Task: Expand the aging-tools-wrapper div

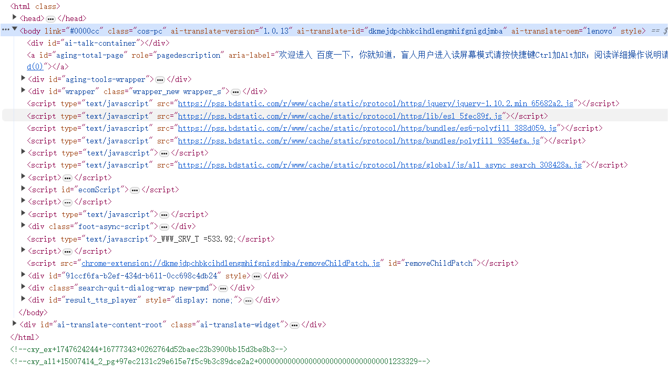Action: 23,79
